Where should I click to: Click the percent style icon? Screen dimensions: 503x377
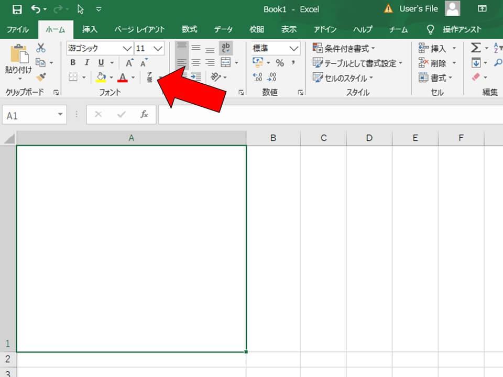280,63
